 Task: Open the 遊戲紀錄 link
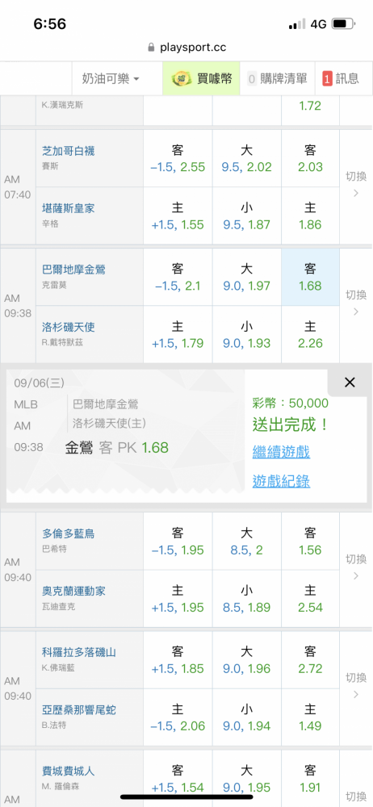click(281, 481)
